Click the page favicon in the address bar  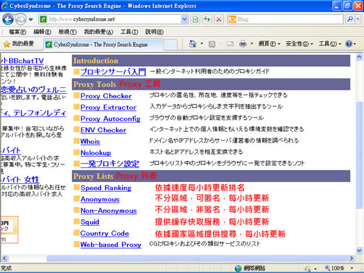point(43,19)
